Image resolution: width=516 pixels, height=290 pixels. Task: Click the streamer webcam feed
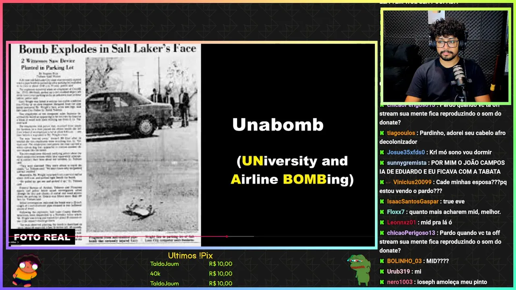(x=445, y=56)
